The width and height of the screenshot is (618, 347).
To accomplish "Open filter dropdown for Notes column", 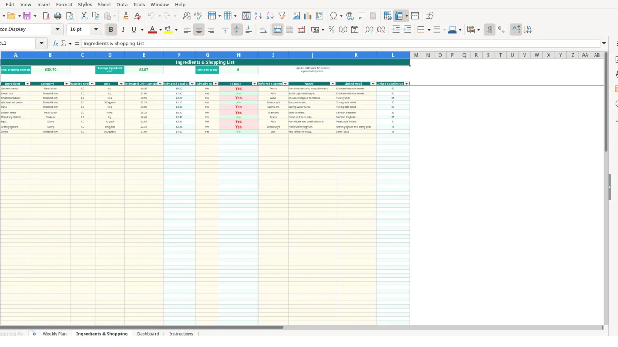I will 333,84.
